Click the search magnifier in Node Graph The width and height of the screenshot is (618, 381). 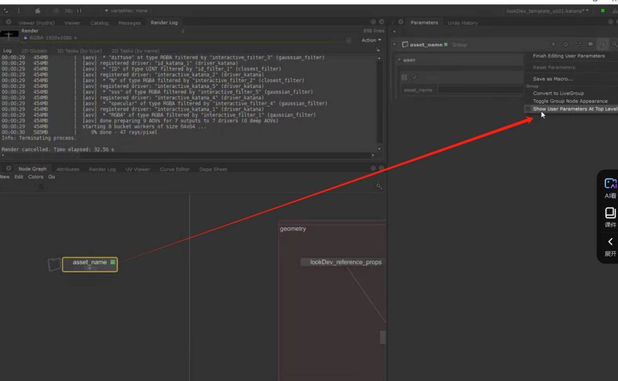point(379,187)
